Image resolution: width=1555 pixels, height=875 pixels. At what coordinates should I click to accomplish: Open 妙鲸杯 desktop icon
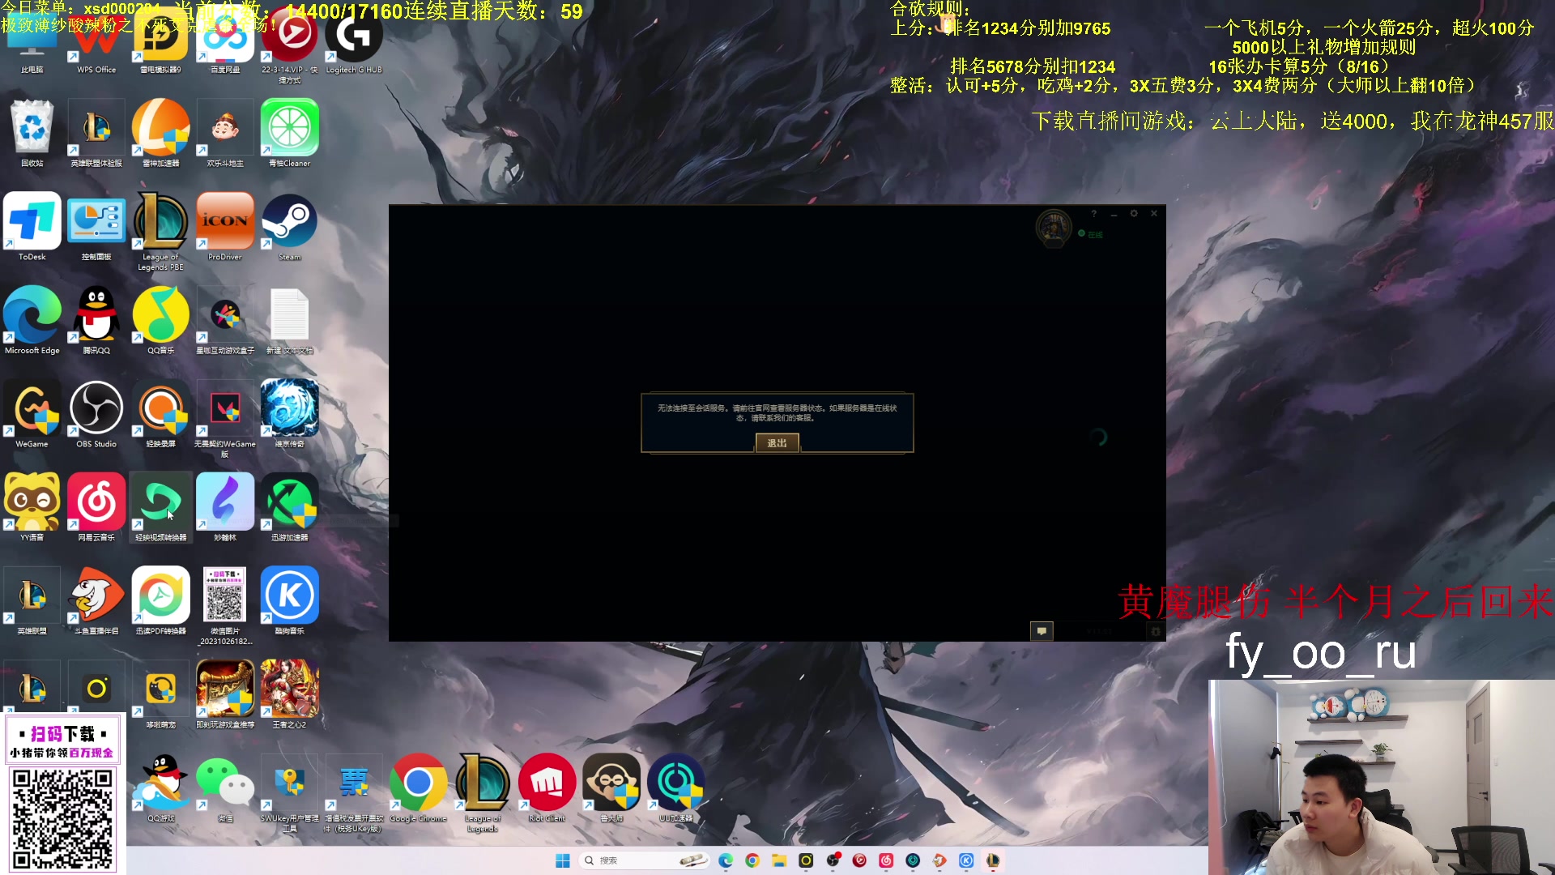225,507
